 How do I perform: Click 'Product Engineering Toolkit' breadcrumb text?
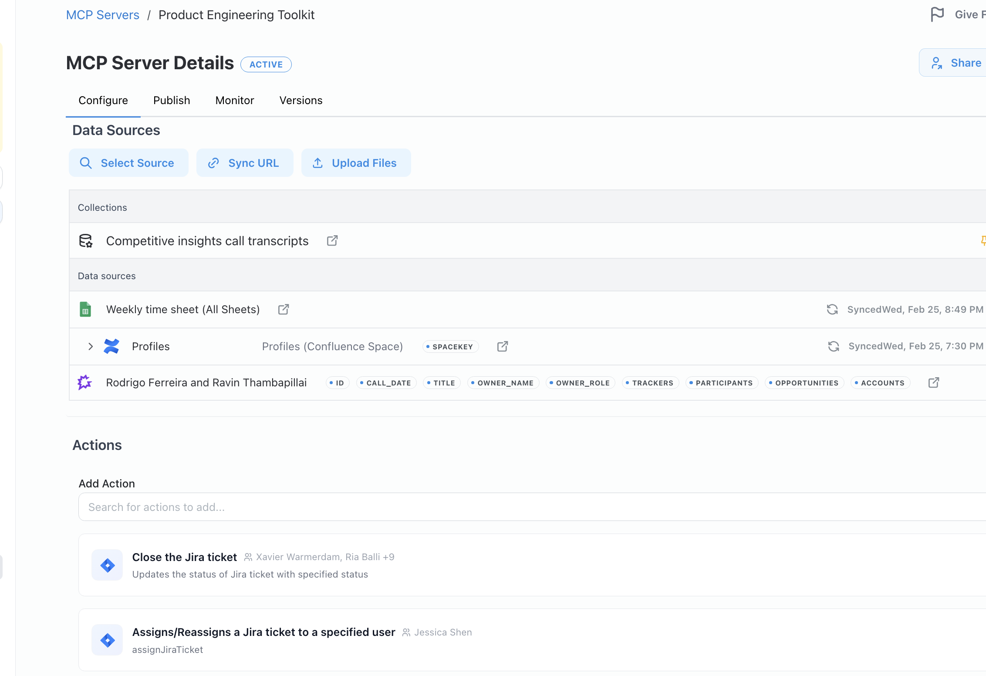tap(236, 15)
